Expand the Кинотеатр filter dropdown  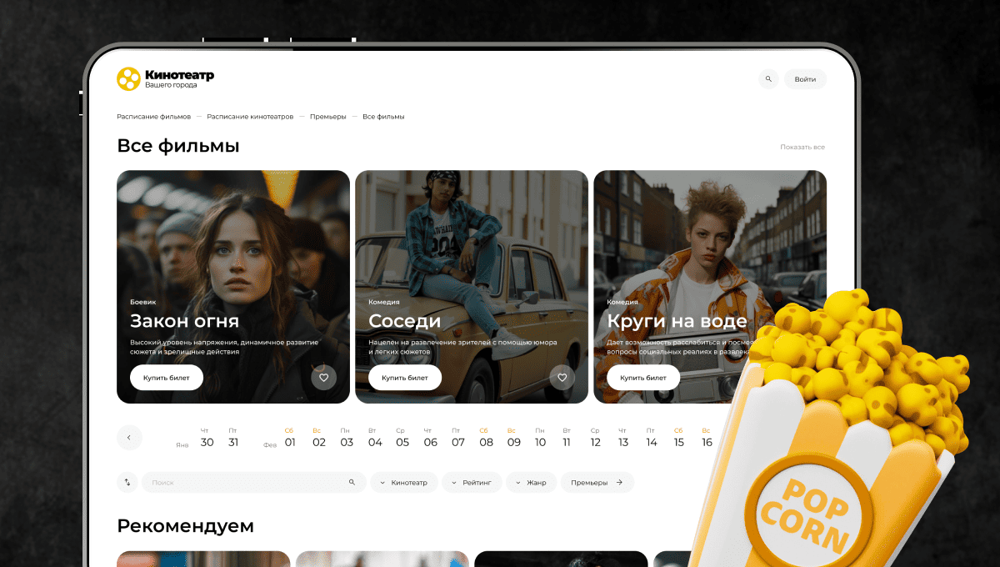(404, 482)
